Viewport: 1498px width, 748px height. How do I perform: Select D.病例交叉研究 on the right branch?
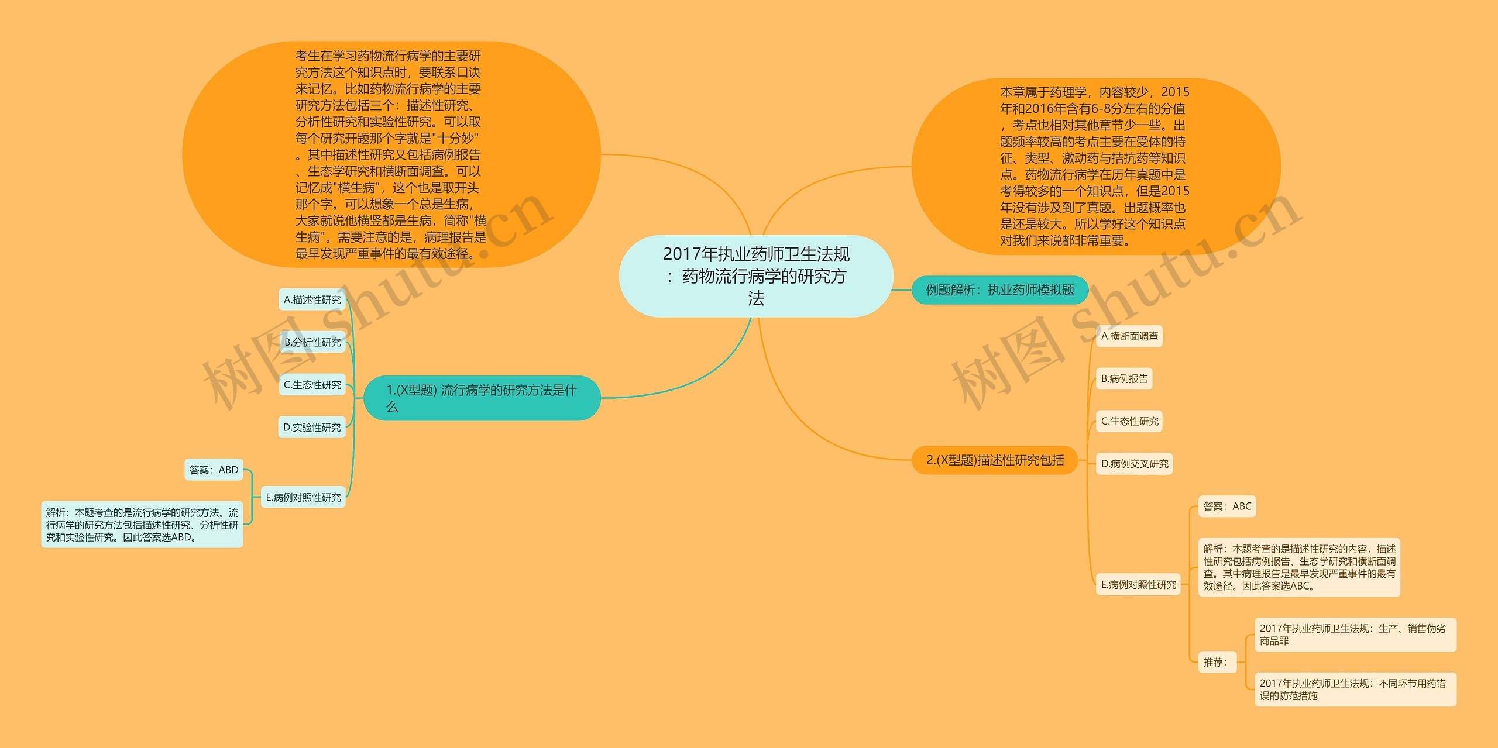1134,464
